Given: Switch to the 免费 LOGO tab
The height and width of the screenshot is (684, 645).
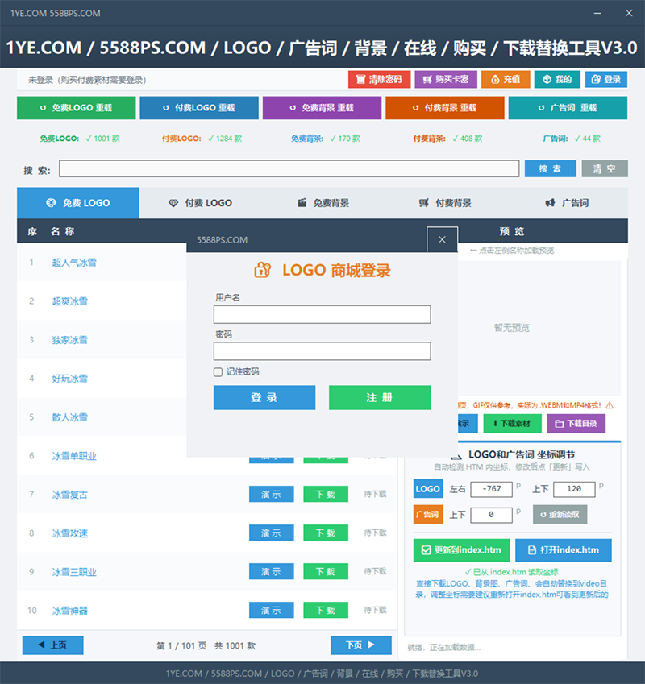Looking at the screenshot, I should (78, 203).
